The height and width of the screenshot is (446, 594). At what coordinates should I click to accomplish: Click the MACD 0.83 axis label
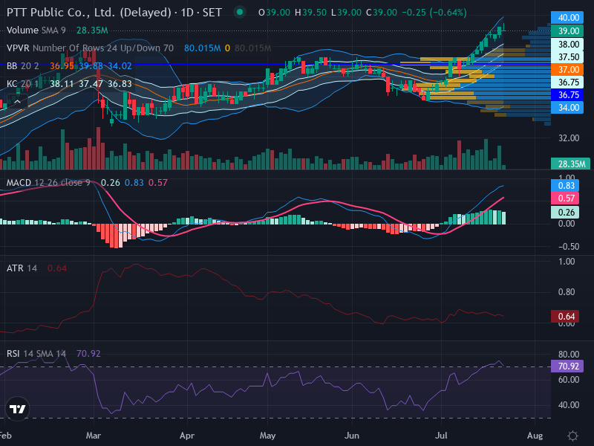(x=565, y=185)
